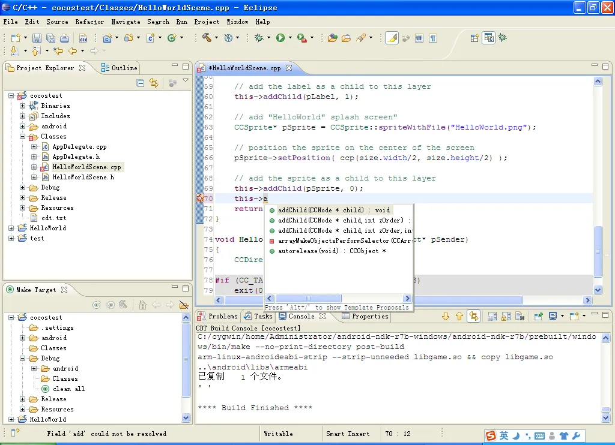615x445 pixels.
Task: Select arrayMakeObjectsPerformSelector completion proposal
Action: pos(339,240)
